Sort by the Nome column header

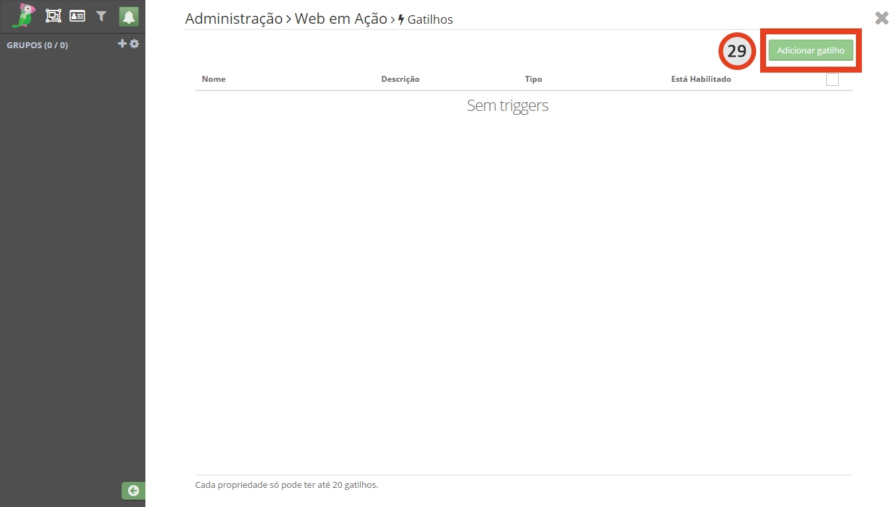pyautogui.click(x=213, y=79)
